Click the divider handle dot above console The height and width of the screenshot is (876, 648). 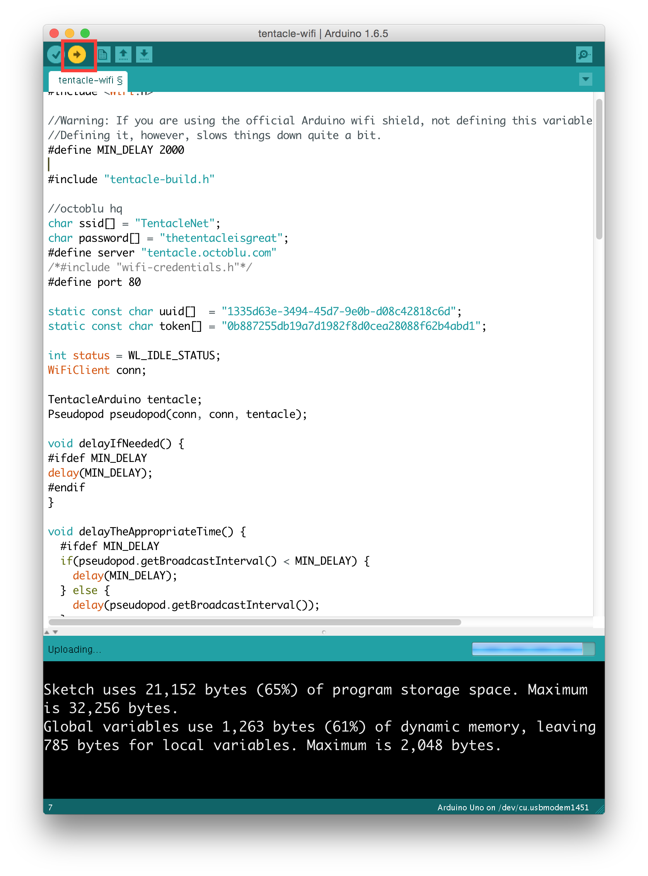click(x=324, y=632)
